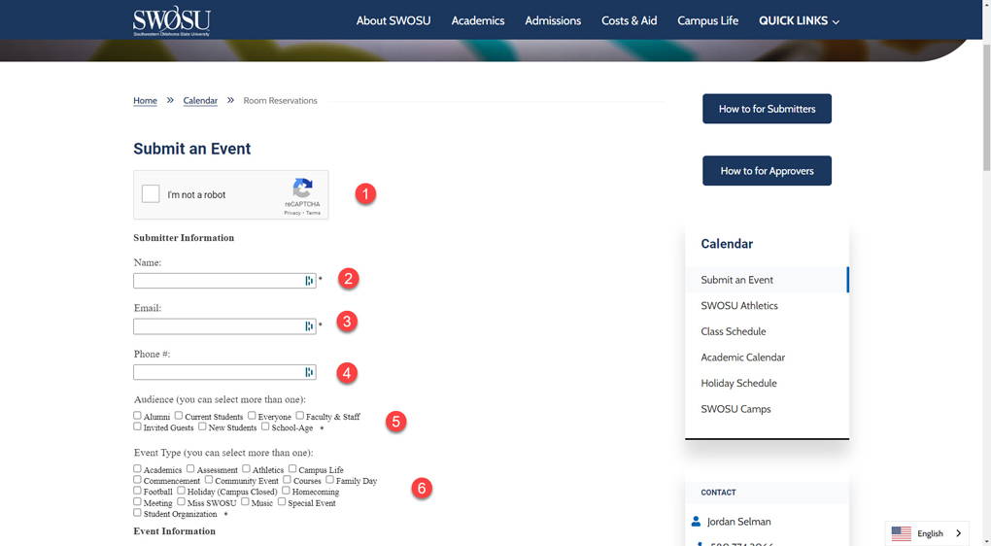Tick the Courses checkbox
This screenshot has height=546, width=991.
point(287,479)
